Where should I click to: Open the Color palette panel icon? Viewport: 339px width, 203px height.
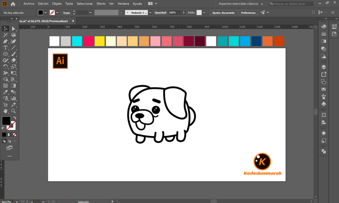[324, 26]
